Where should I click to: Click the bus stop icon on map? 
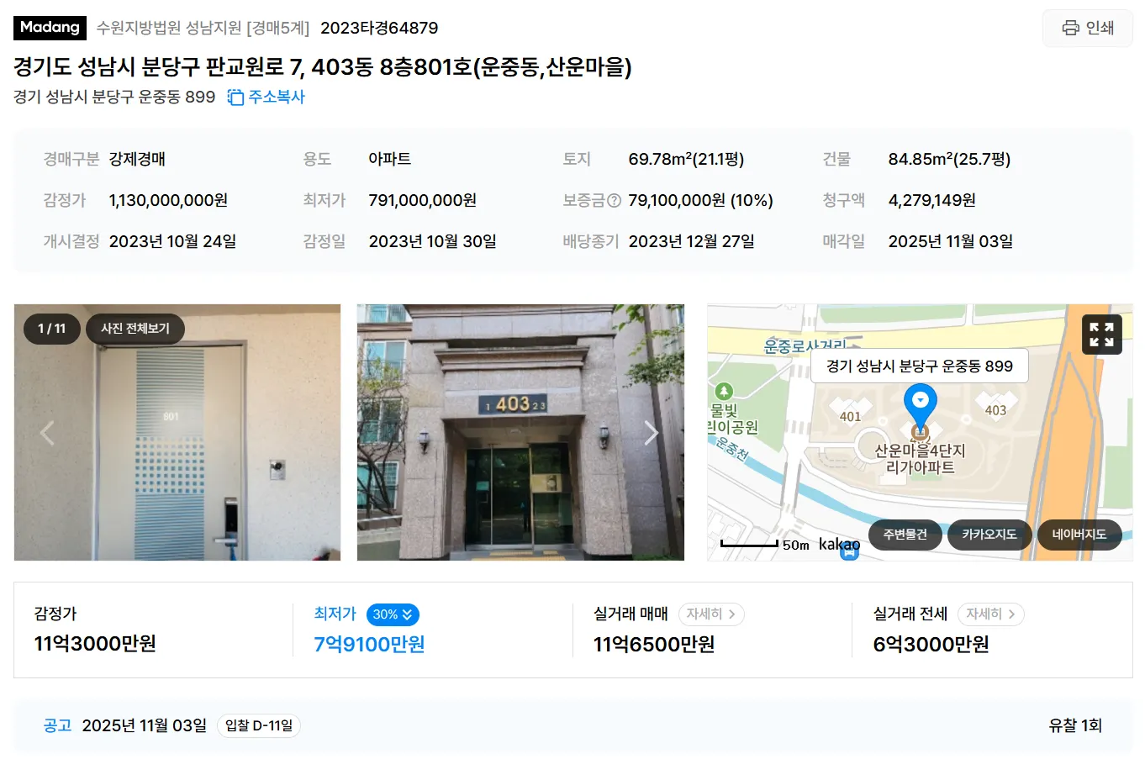click(850, 551)
